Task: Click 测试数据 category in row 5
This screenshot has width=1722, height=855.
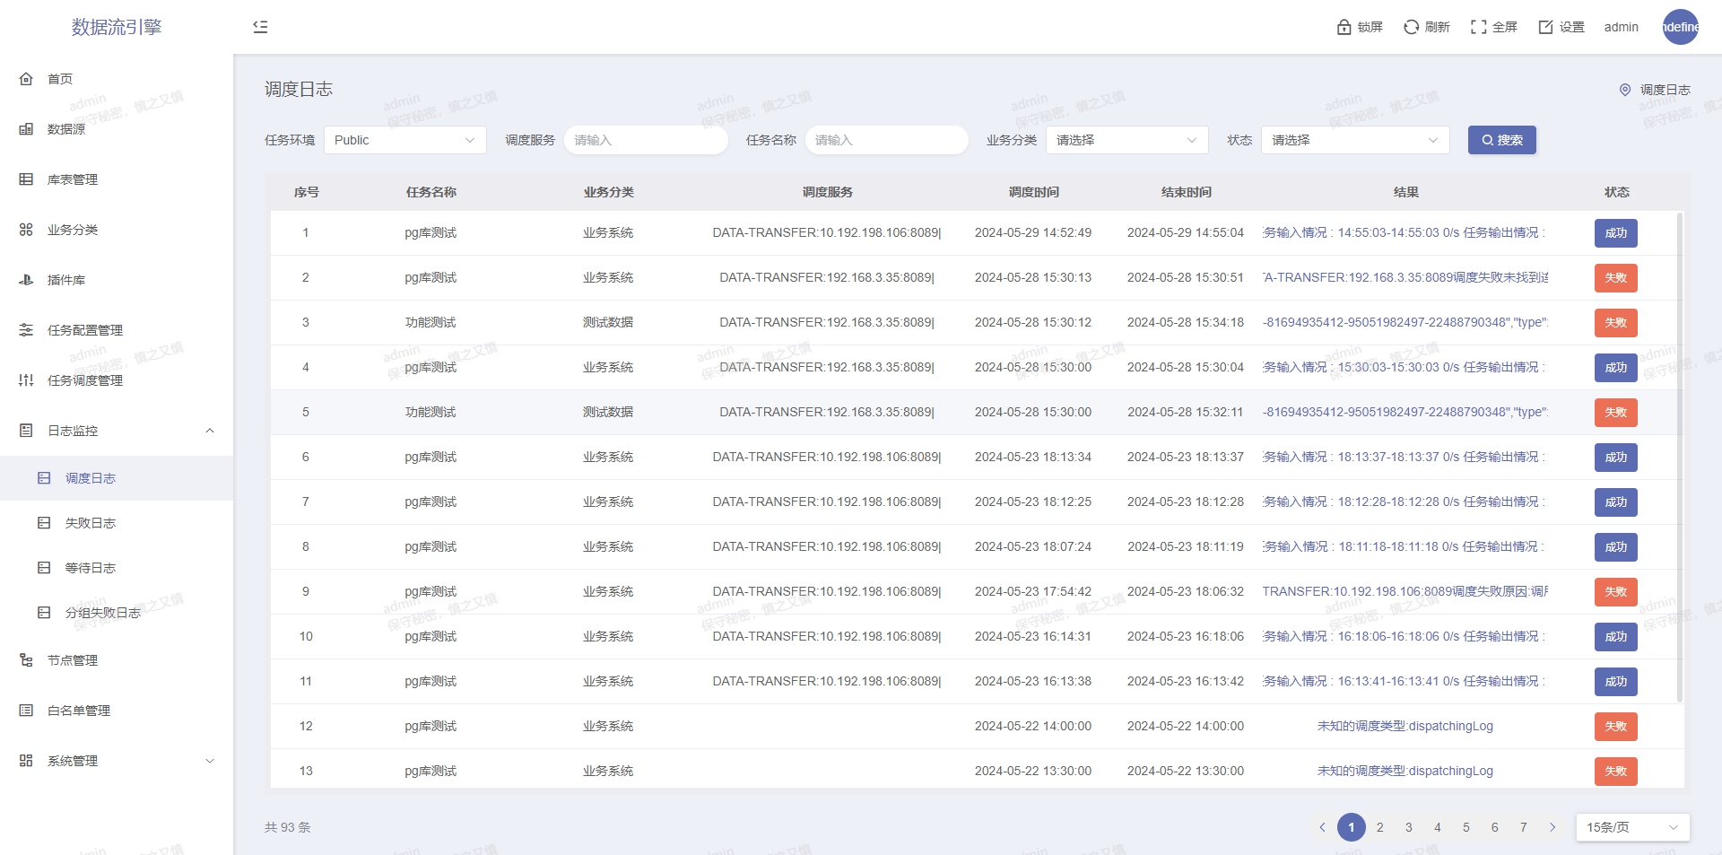Action: (x=608, y=412)
